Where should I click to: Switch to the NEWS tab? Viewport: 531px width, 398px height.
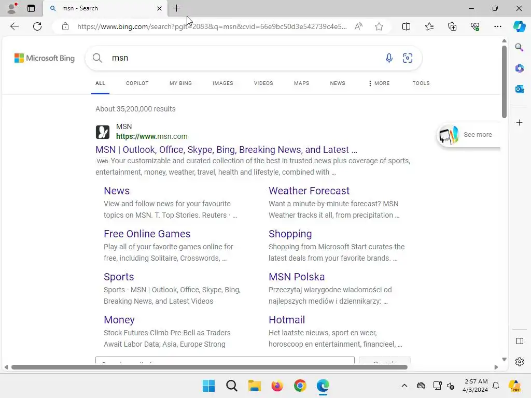pyautogui.click(x=338, y=83)
